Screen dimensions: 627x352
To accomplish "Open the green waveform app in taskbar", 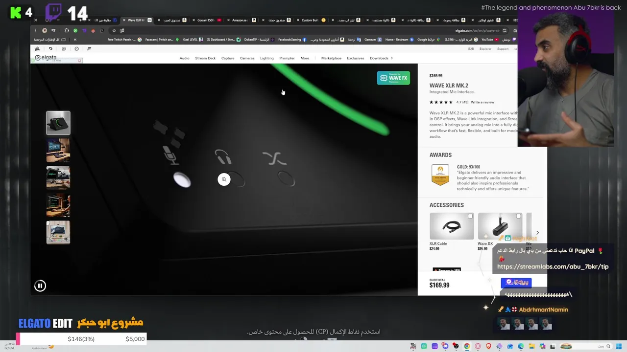I will [424, 347].
